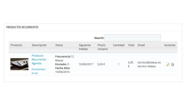This screenshot has width=190, height=108.
Task: Click the quantity value 1
Action: coord(119,64)
